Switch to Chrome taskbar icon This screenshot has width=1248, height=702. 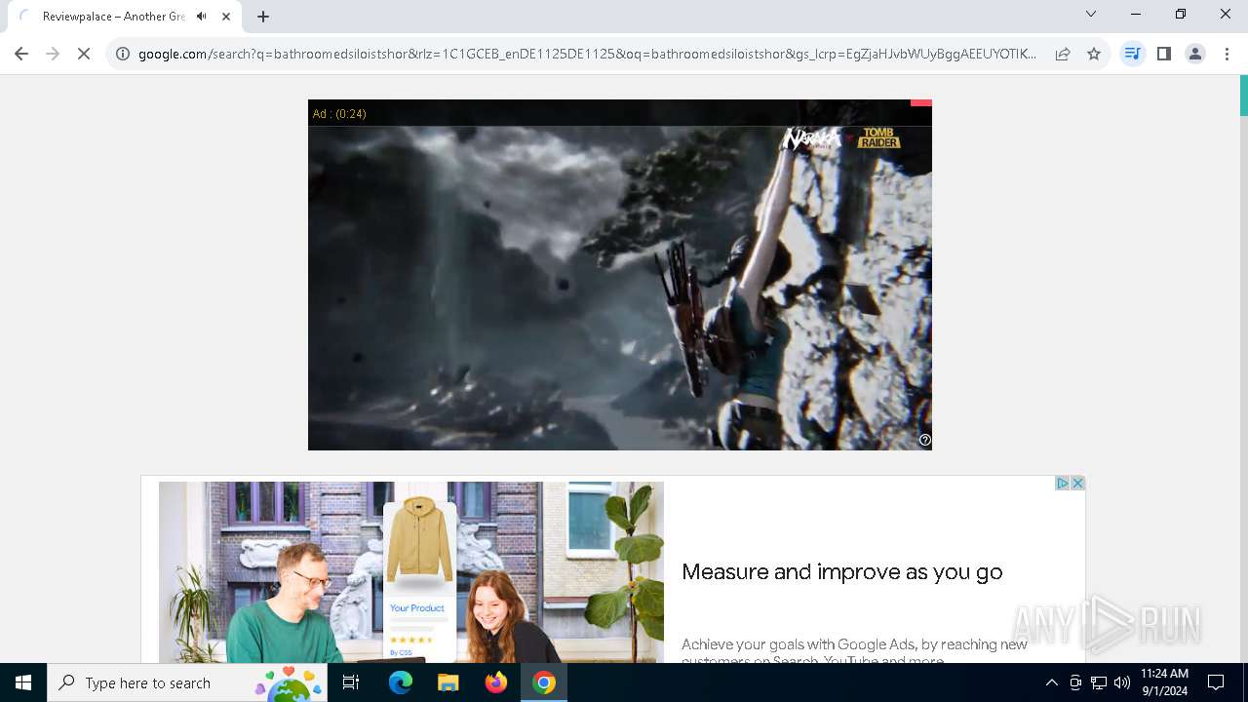[544, 682]
